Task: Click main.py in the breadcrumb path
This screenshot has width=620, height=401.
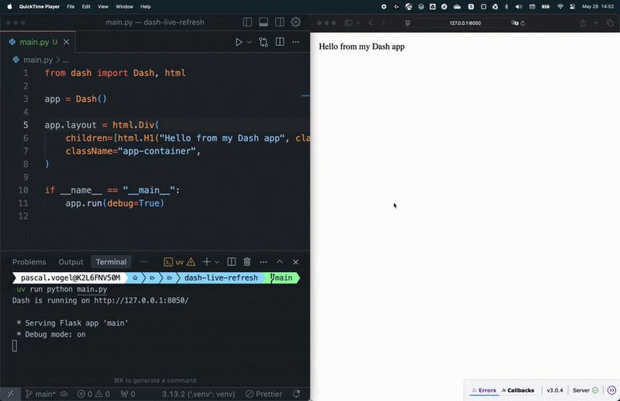Action: (37, 60)
